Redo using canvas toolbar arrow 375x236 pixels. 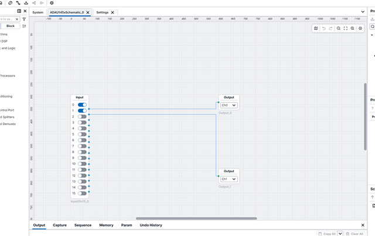pyautogui.click(x=330, y=29)
